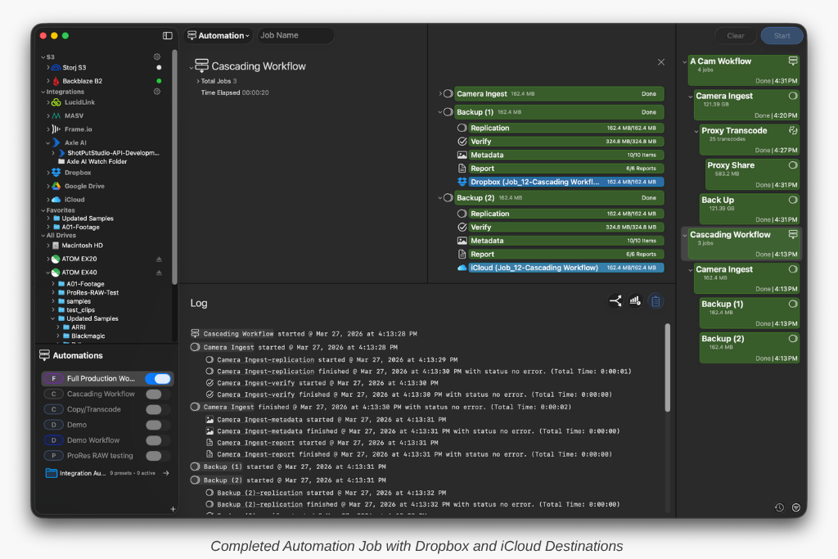Show the log statistics chart icon
This screenshot has height=559, width=838.
(635, 301)
